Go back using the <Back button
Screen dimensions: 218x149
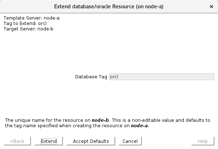17,141
